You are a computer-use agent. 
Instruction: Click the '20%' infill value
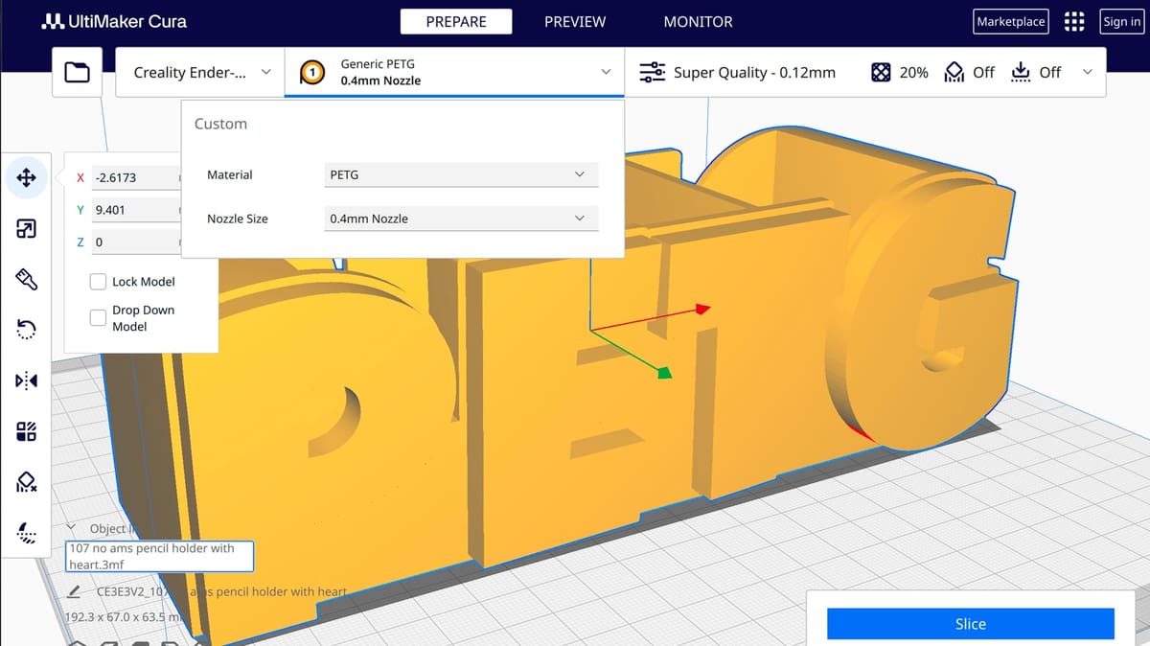click(x=913, y=72)
